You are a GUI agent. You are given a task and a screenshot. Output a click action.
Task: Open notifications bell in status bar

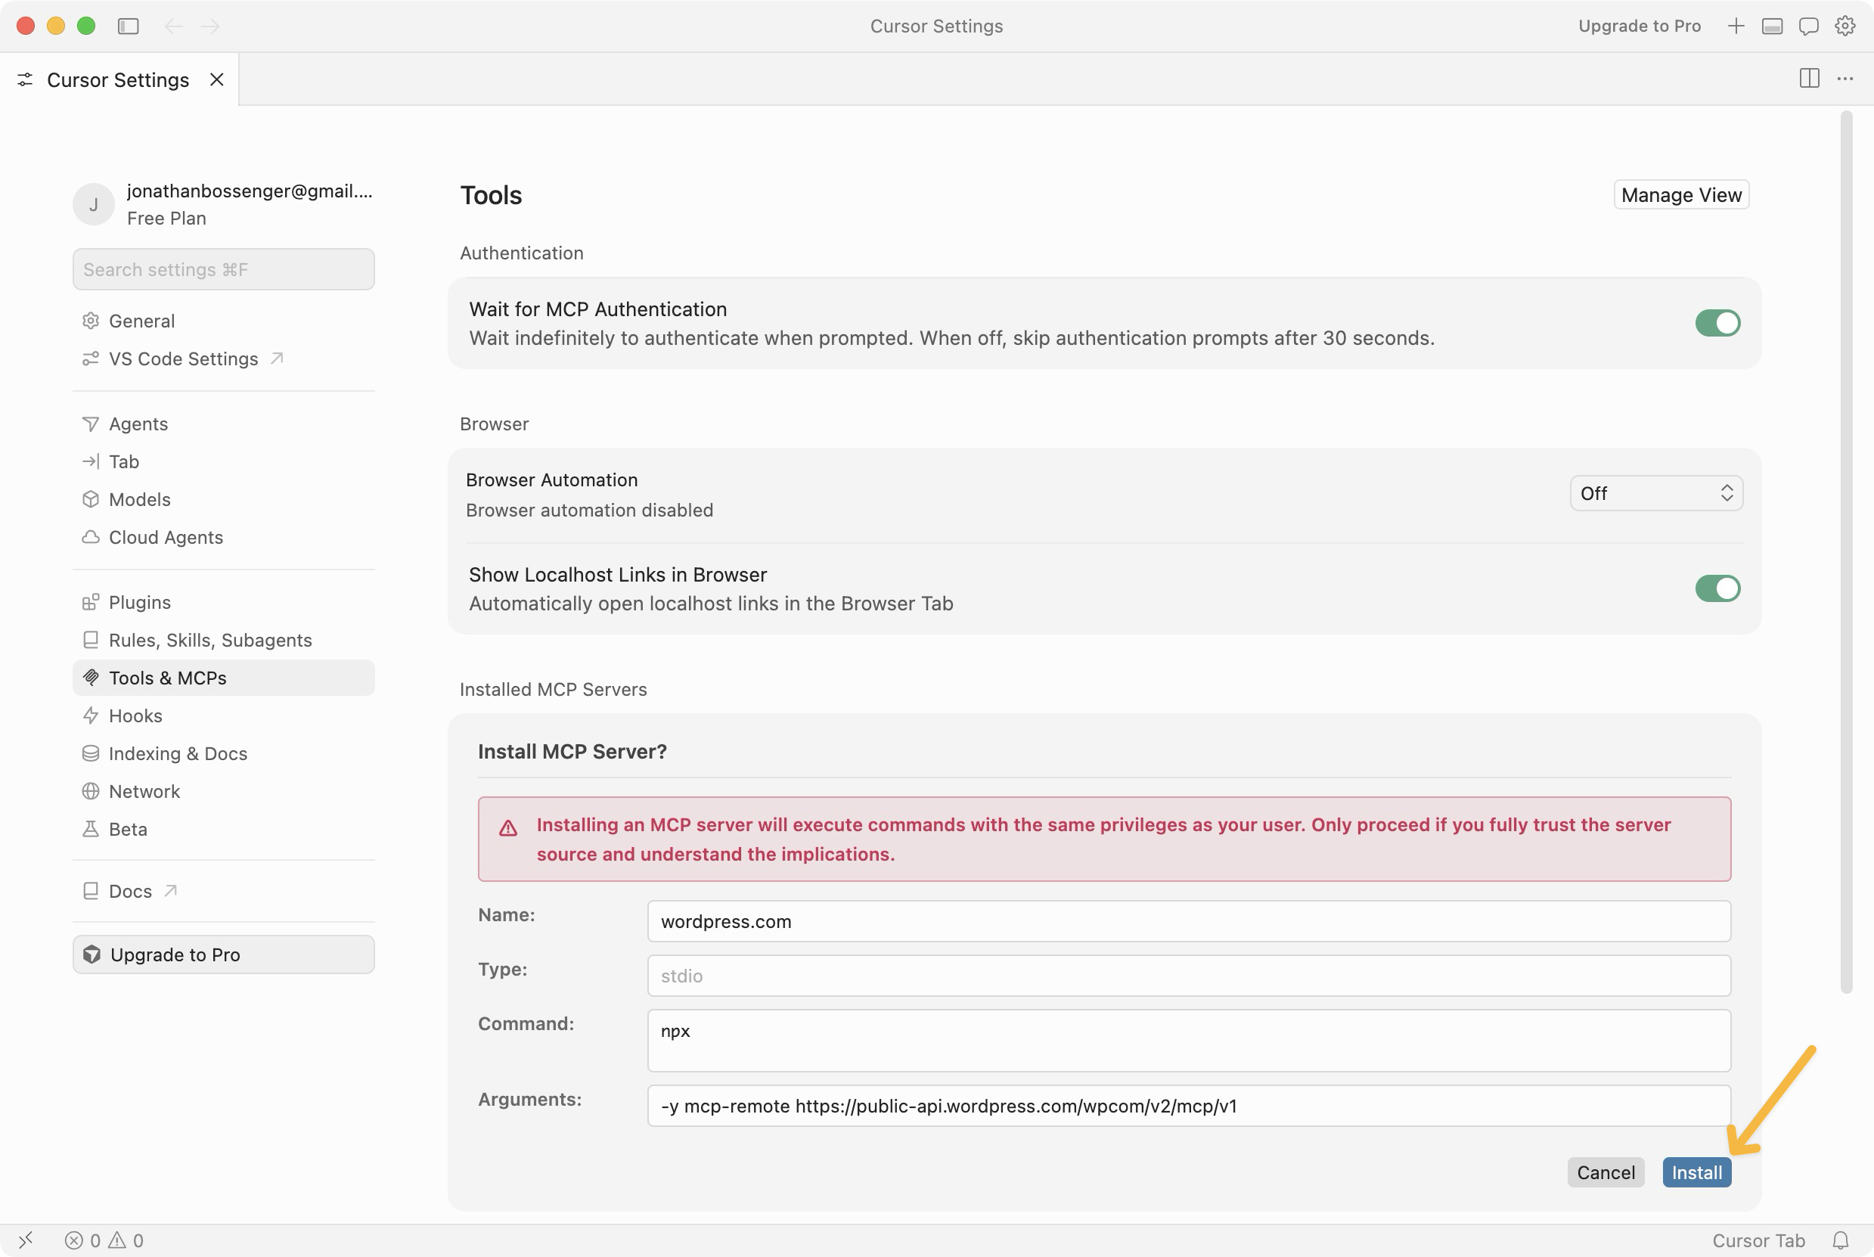tap(1841, 1240)
